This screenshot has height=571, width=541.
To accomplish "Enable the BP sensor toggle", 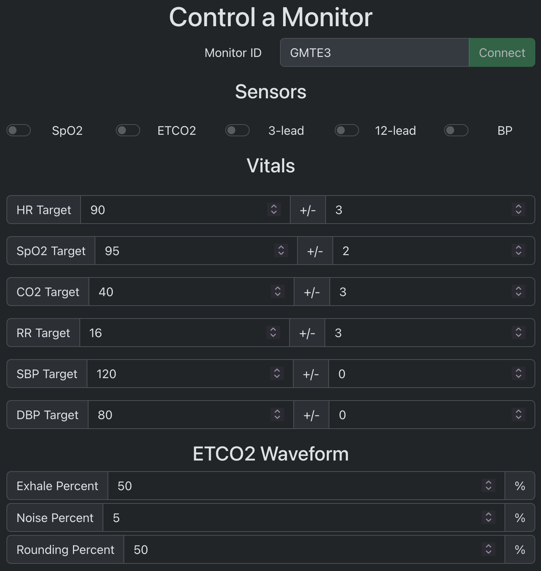I will 456,130.
